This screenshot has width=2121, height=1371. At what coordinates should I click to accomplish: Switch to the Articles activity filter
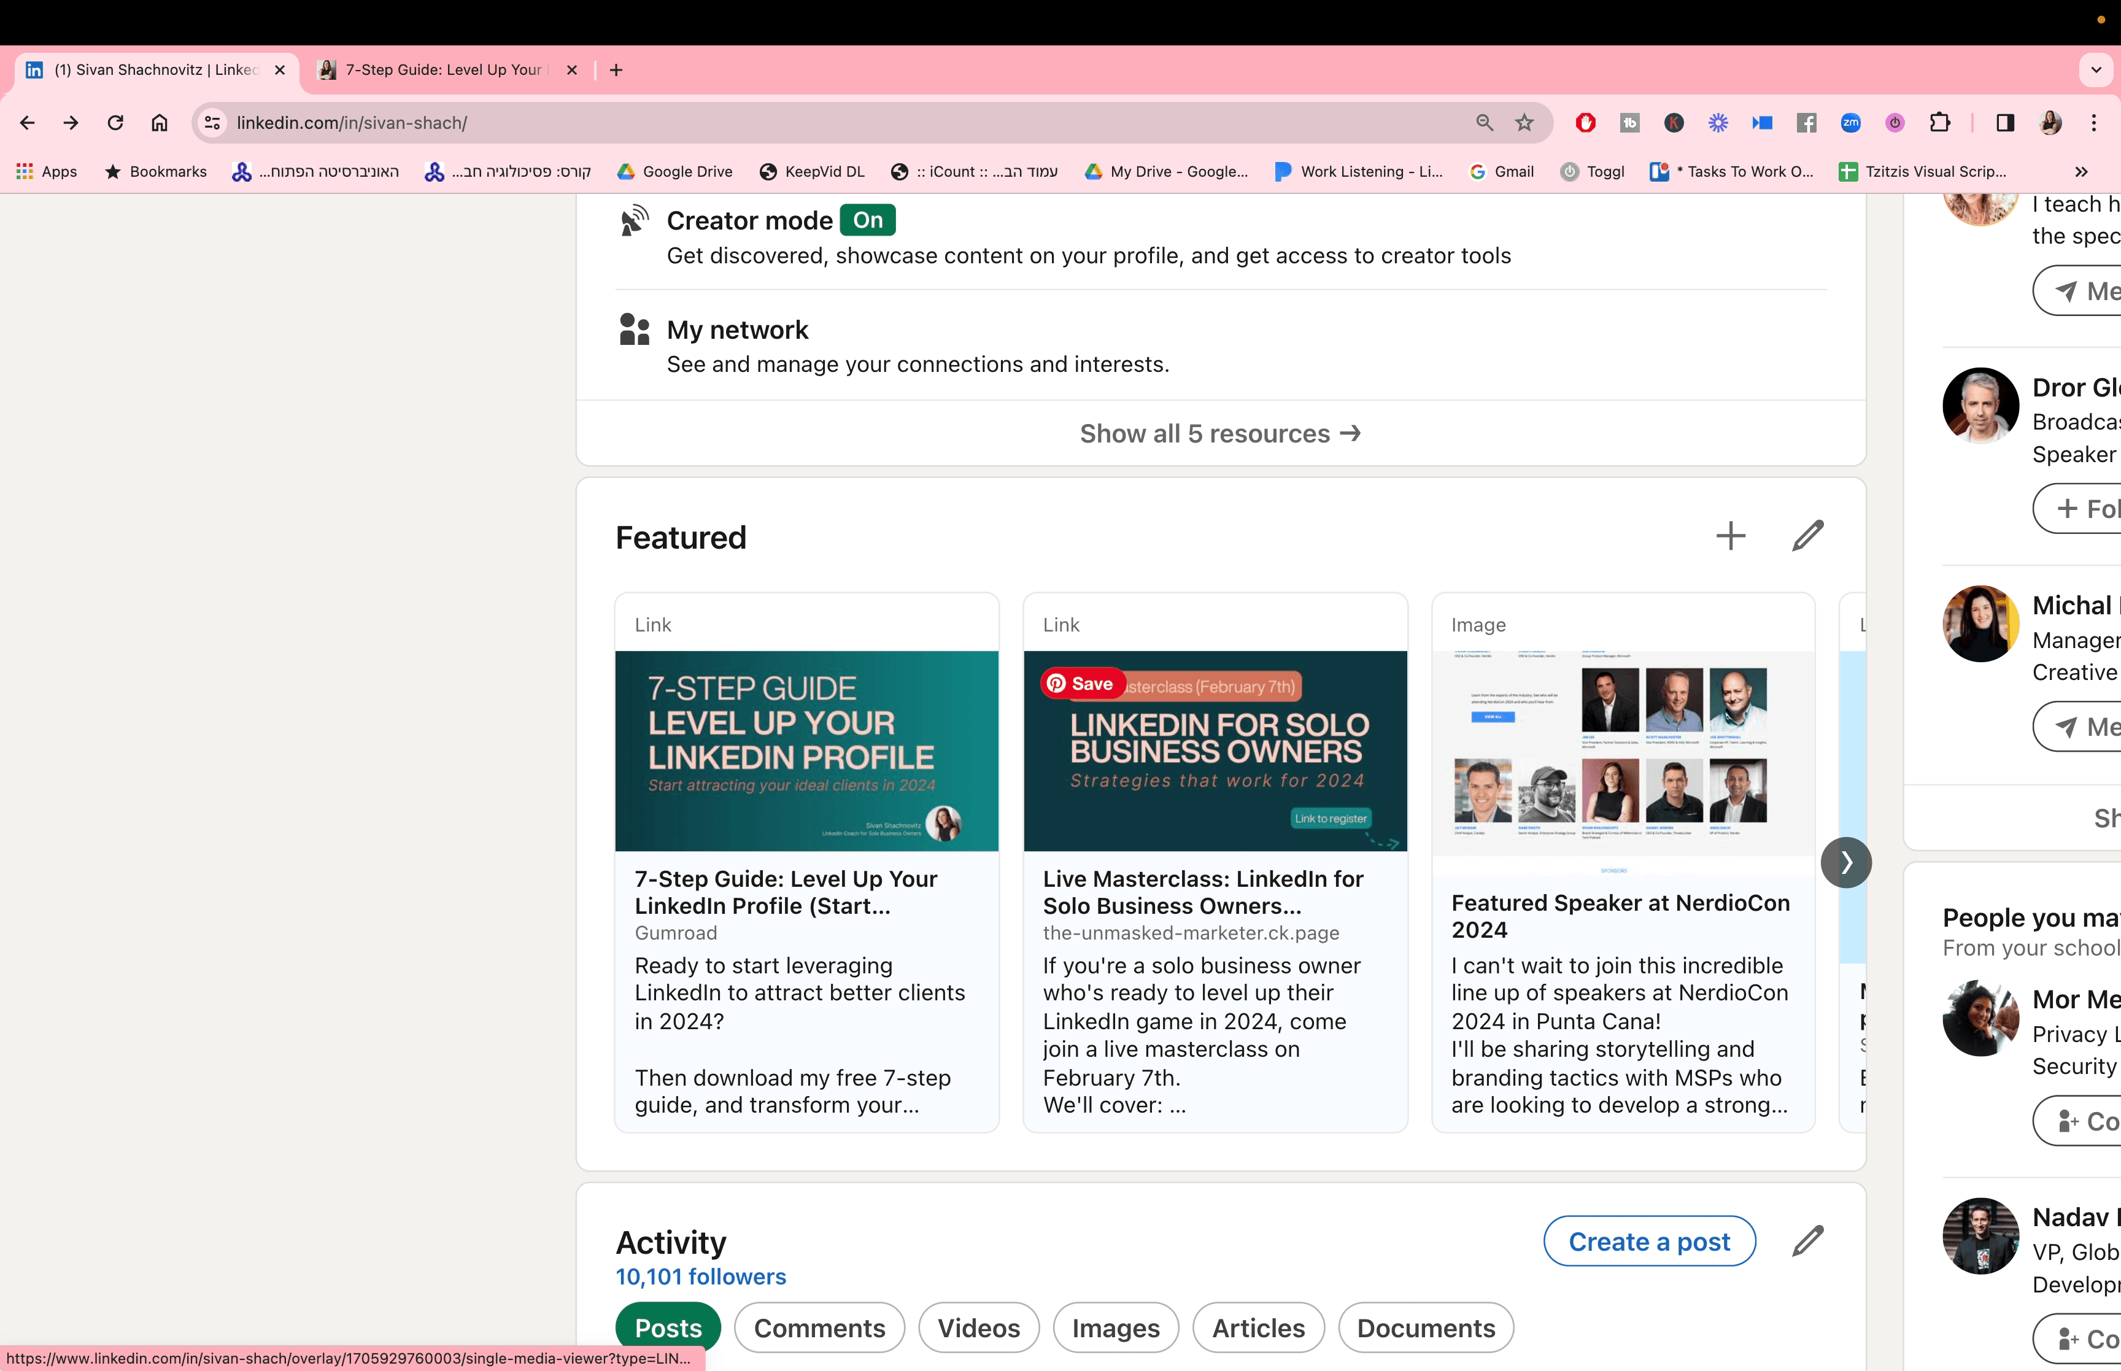pyautogui.click(x=1258, y=1327)
